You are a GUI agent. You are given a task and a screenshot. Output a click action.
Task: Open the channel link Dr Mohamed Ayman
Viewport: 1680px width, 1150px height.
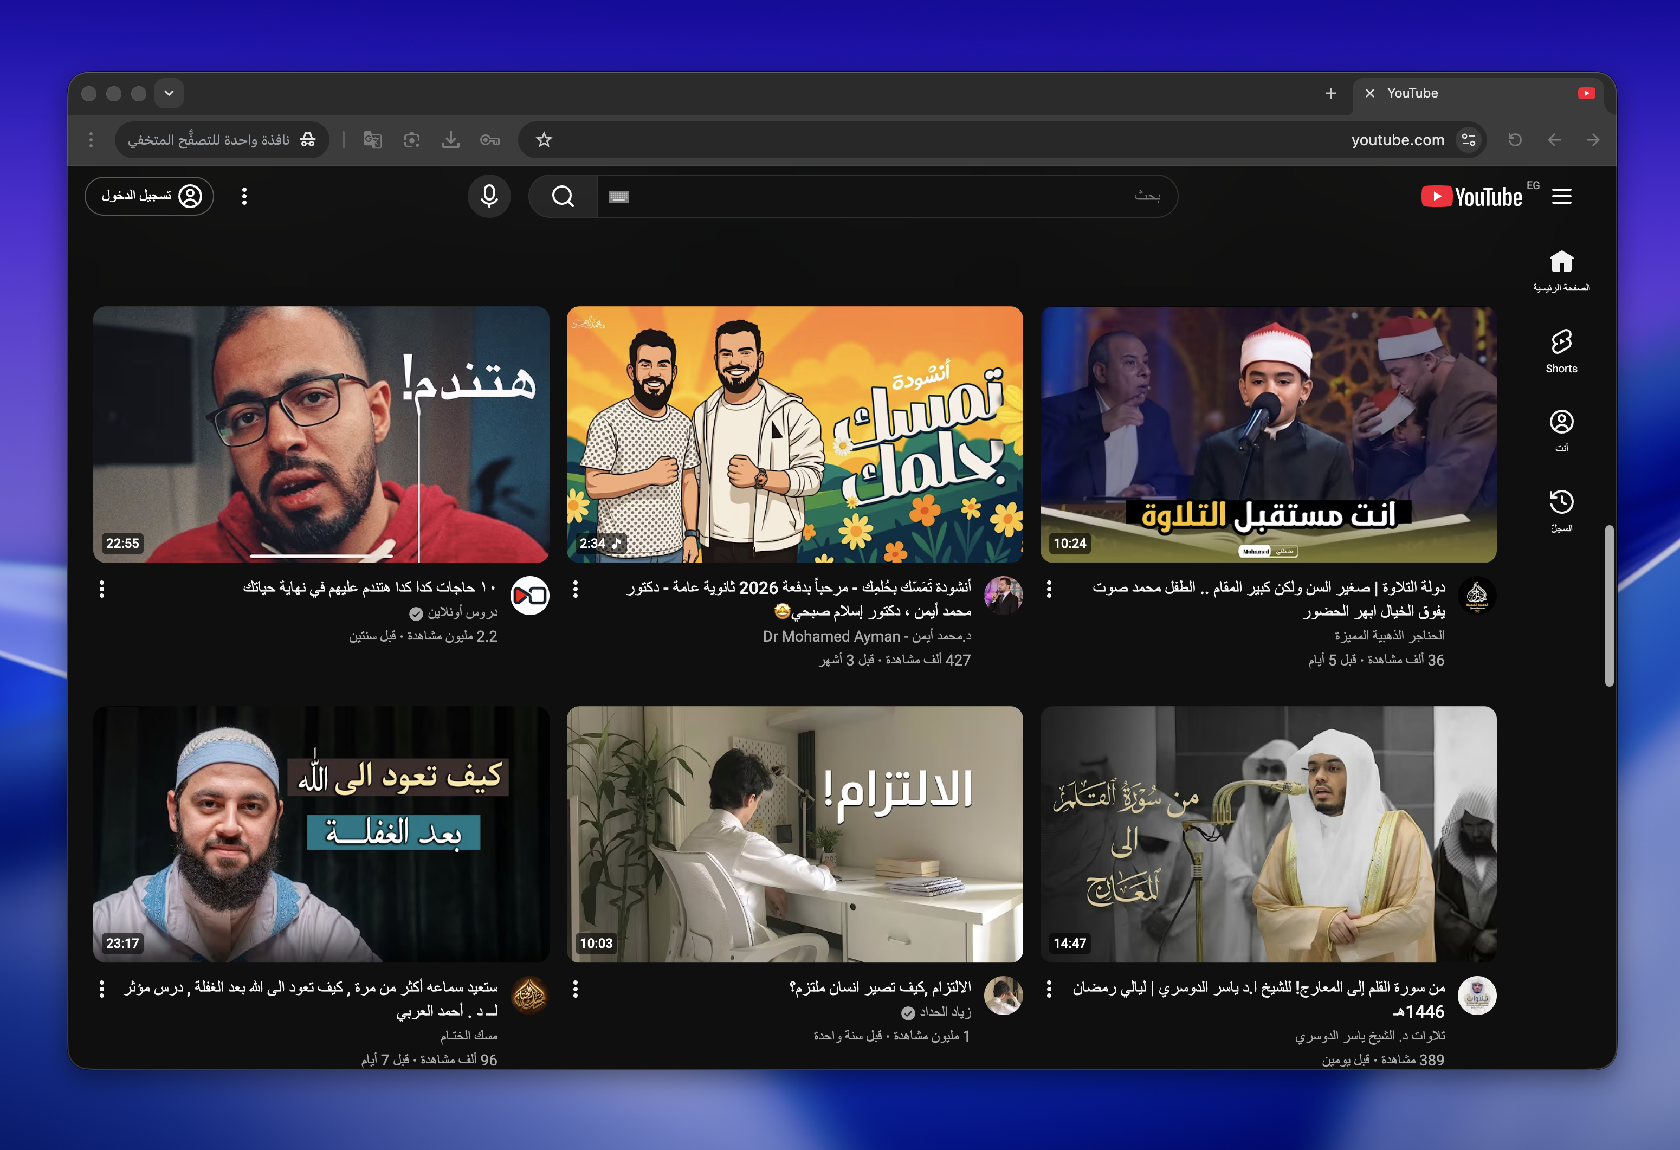[x=866, y=636]
